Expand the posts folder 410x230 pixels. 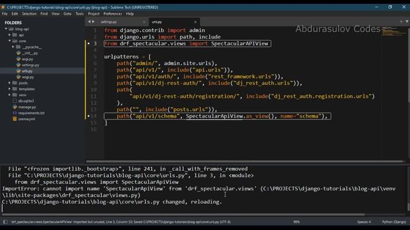[10, 83]
